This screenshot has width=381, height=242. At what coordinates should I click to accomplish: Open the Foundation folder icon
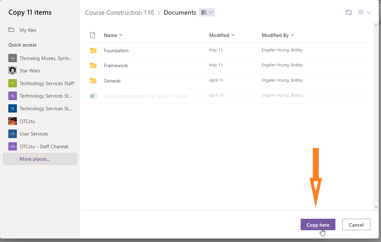click(93, 51)
